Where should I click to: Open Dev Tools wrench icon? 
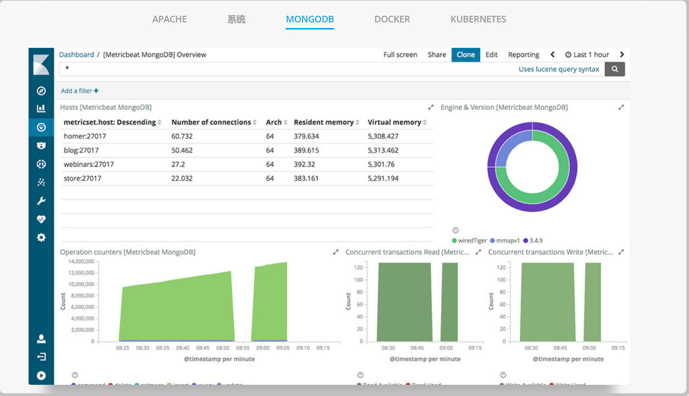coord(41,201)
